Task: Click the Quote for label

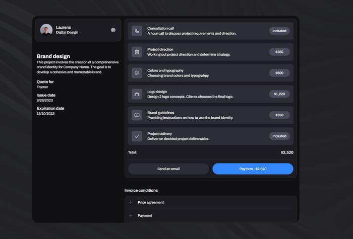Action: 45,82
